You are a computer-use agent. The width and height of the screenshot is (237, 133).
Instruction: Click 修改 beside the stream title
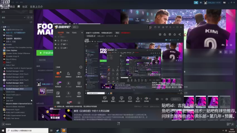point(117,33)
